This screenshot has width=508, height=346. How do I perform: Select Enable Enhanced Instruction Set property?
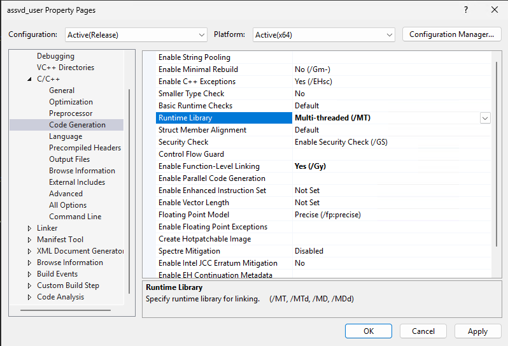tap(212, 191)
